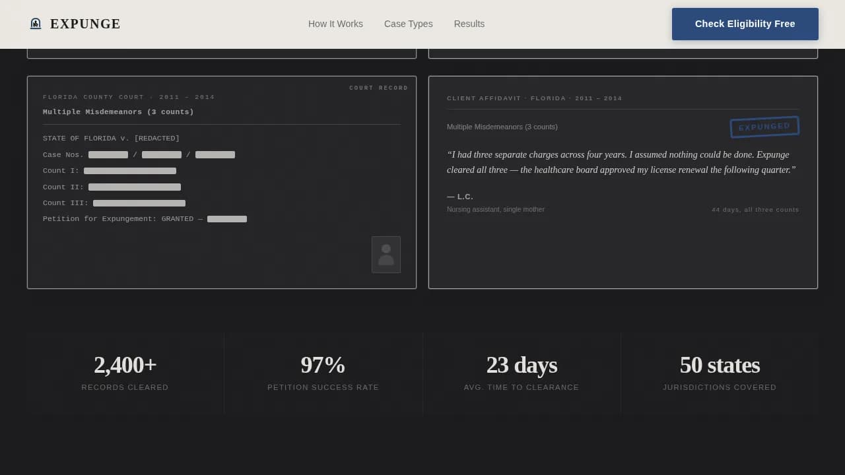Select the person photo placeholder on the court record
845x475 pixels.
[x=386, y=255]
